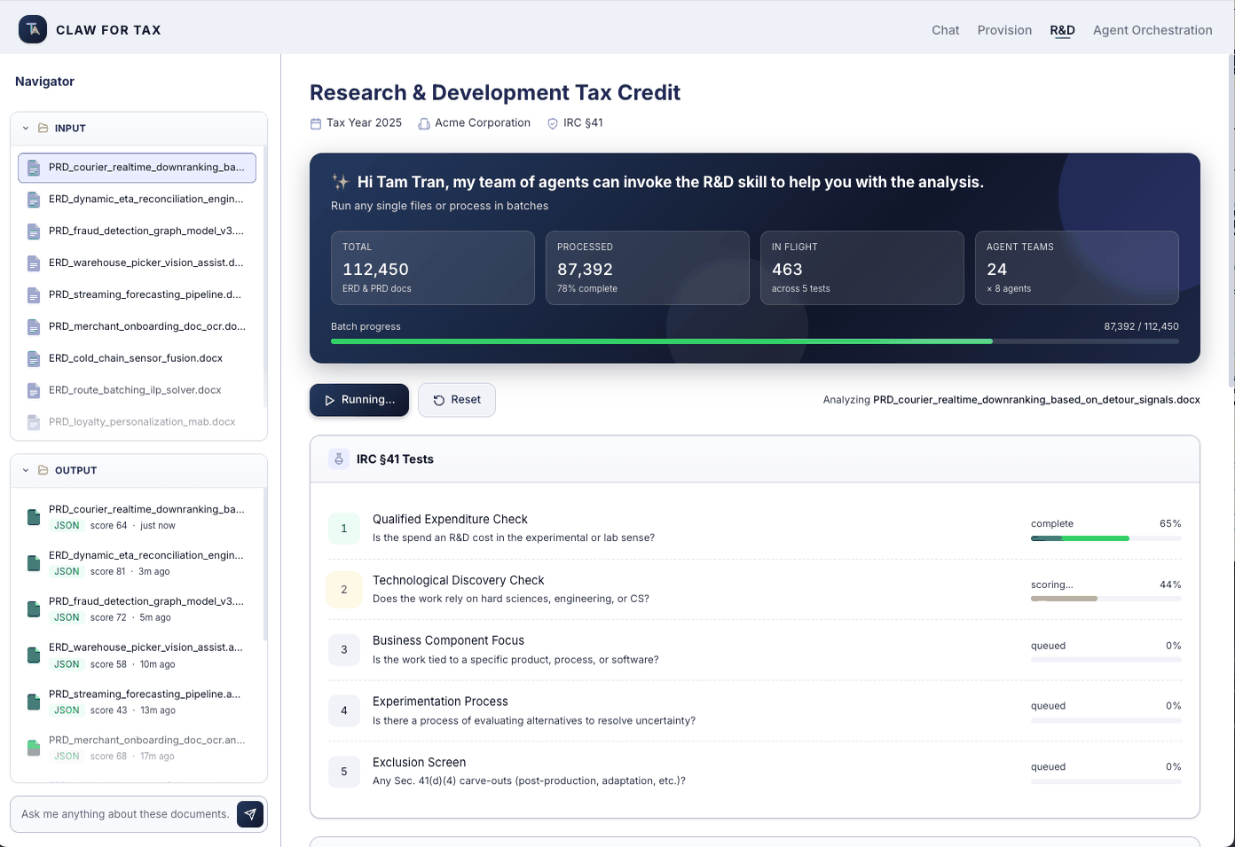Click output file icon for ERD_dynamic_eta_reconciliation

point(34,563)
